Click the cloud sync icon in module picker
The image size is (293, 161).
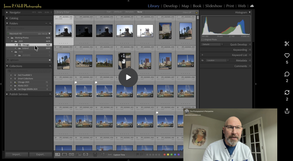[252, 6]
